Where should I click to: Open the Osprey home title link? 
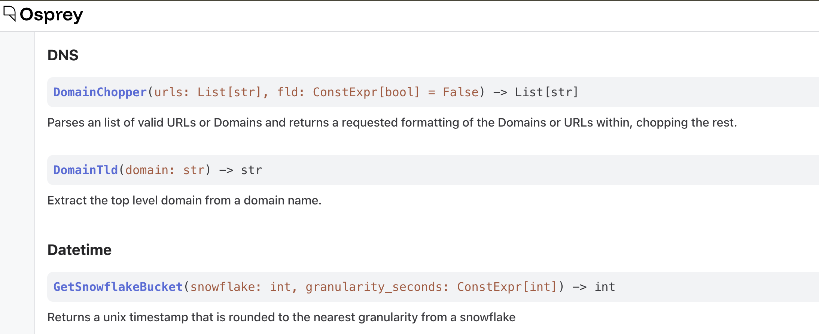[51, 15]
